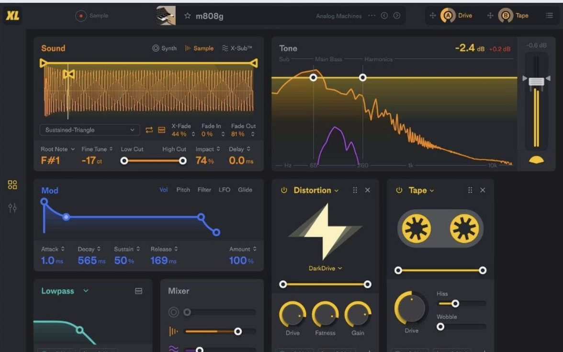Open the Sustained-Triangle sample dropdown

point(90,130)
